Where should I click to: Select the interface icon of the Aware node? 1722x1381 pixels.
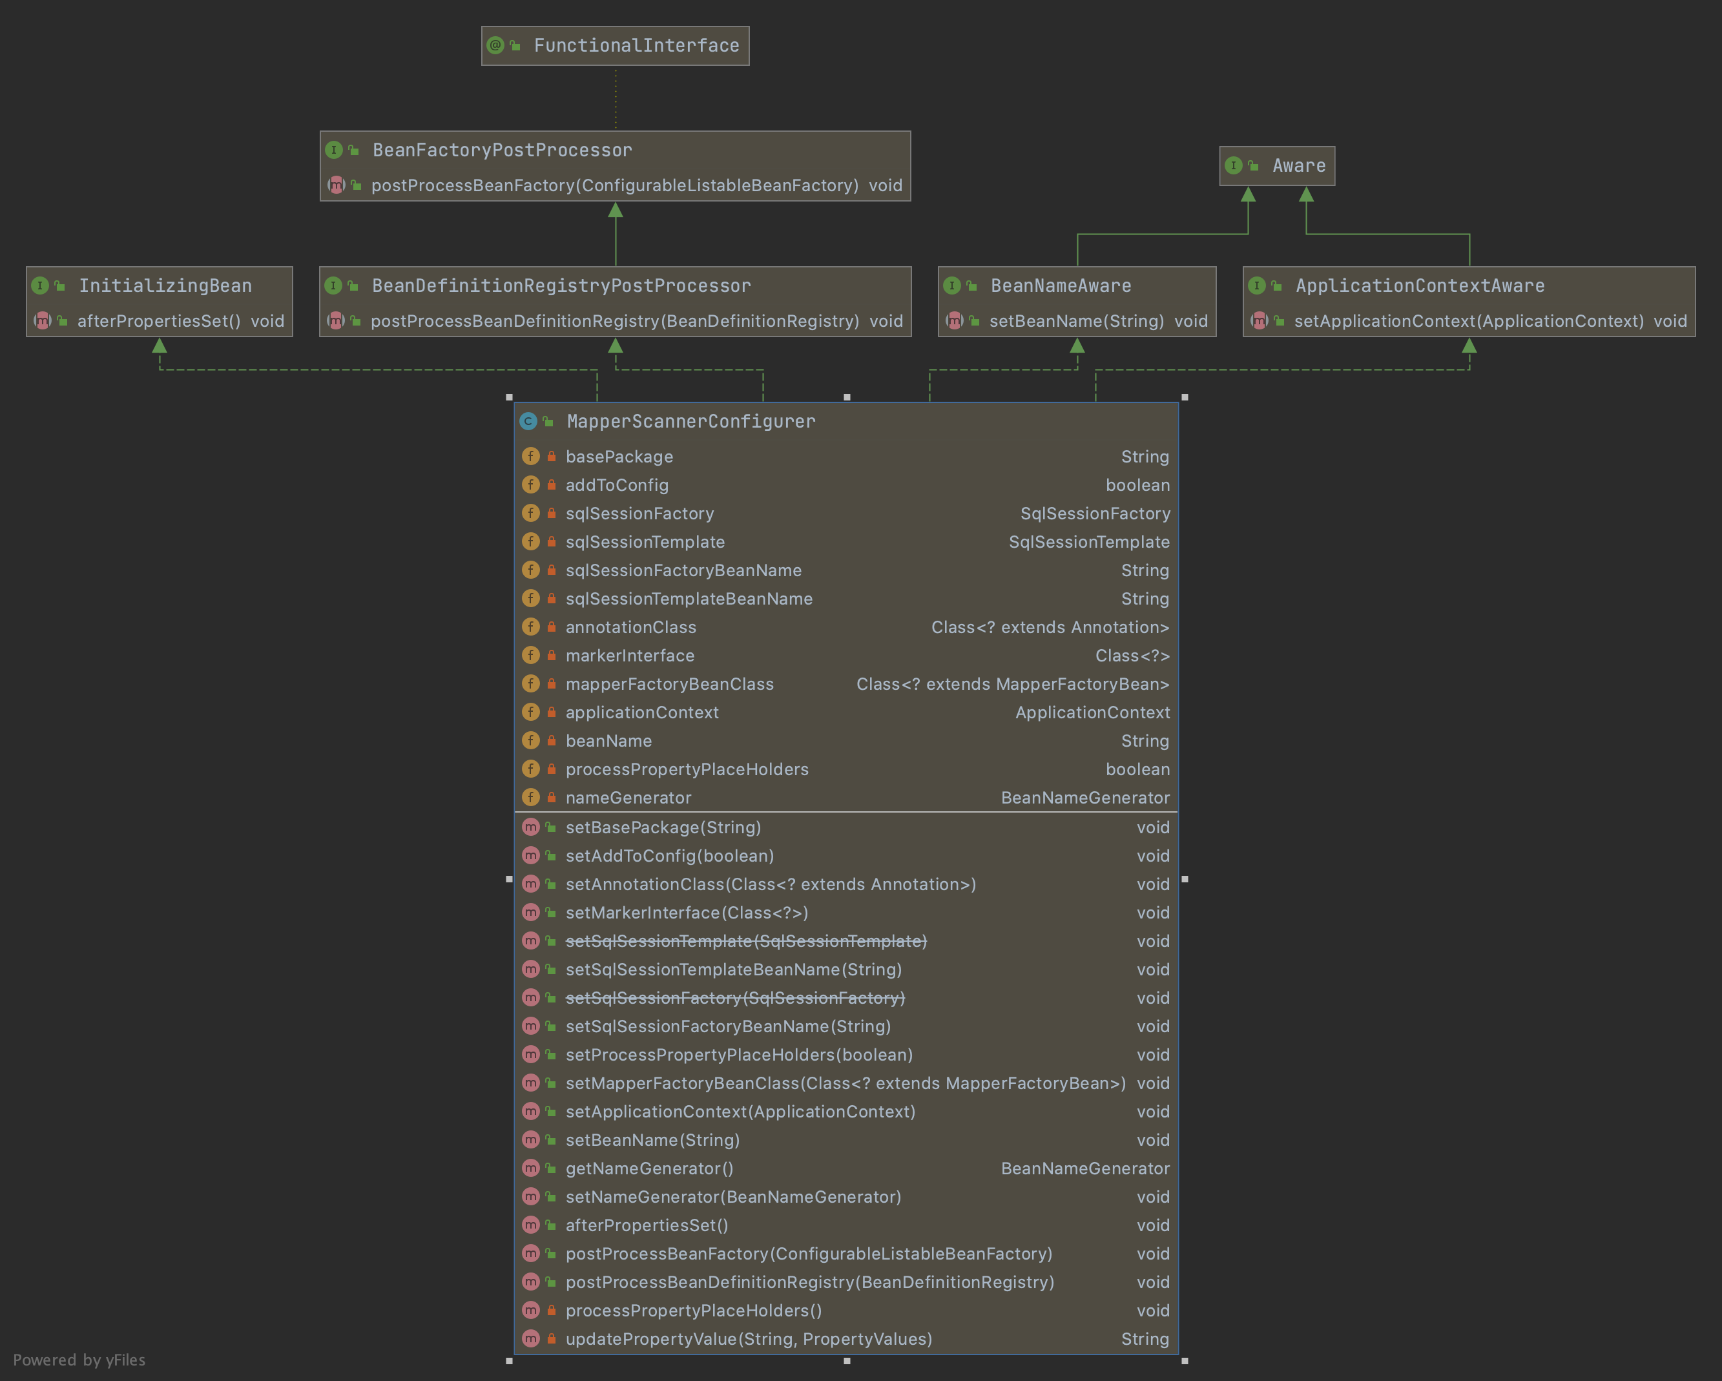pyautogui.click(x=1234, y=165)
